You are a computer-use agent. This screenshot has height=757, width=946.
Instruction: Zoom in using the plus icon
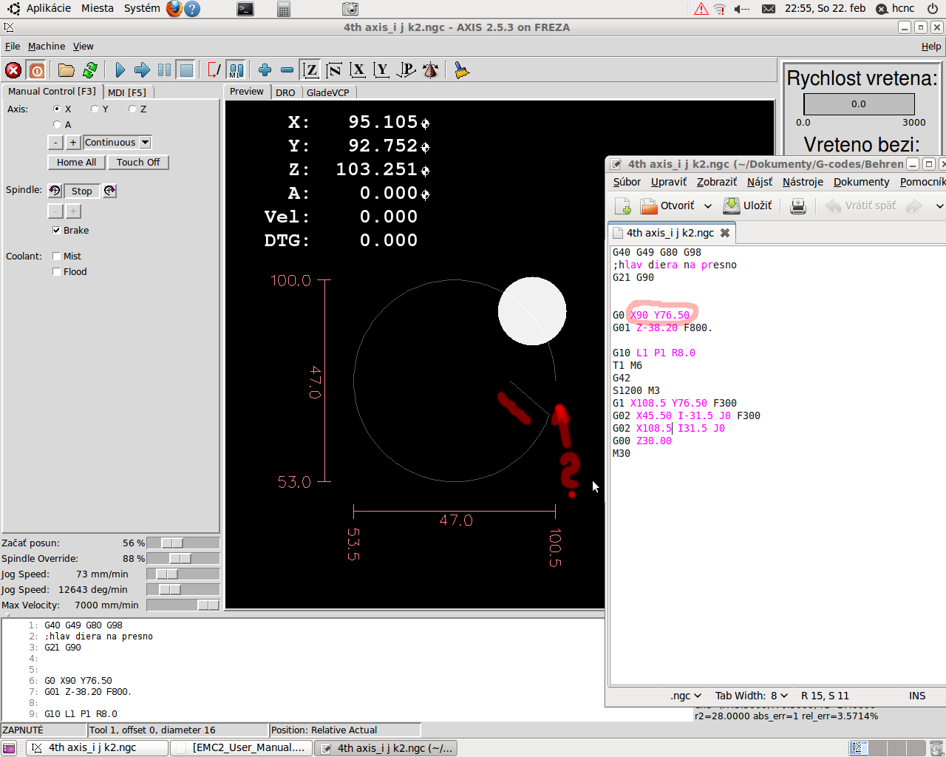[x=265, y=70]
